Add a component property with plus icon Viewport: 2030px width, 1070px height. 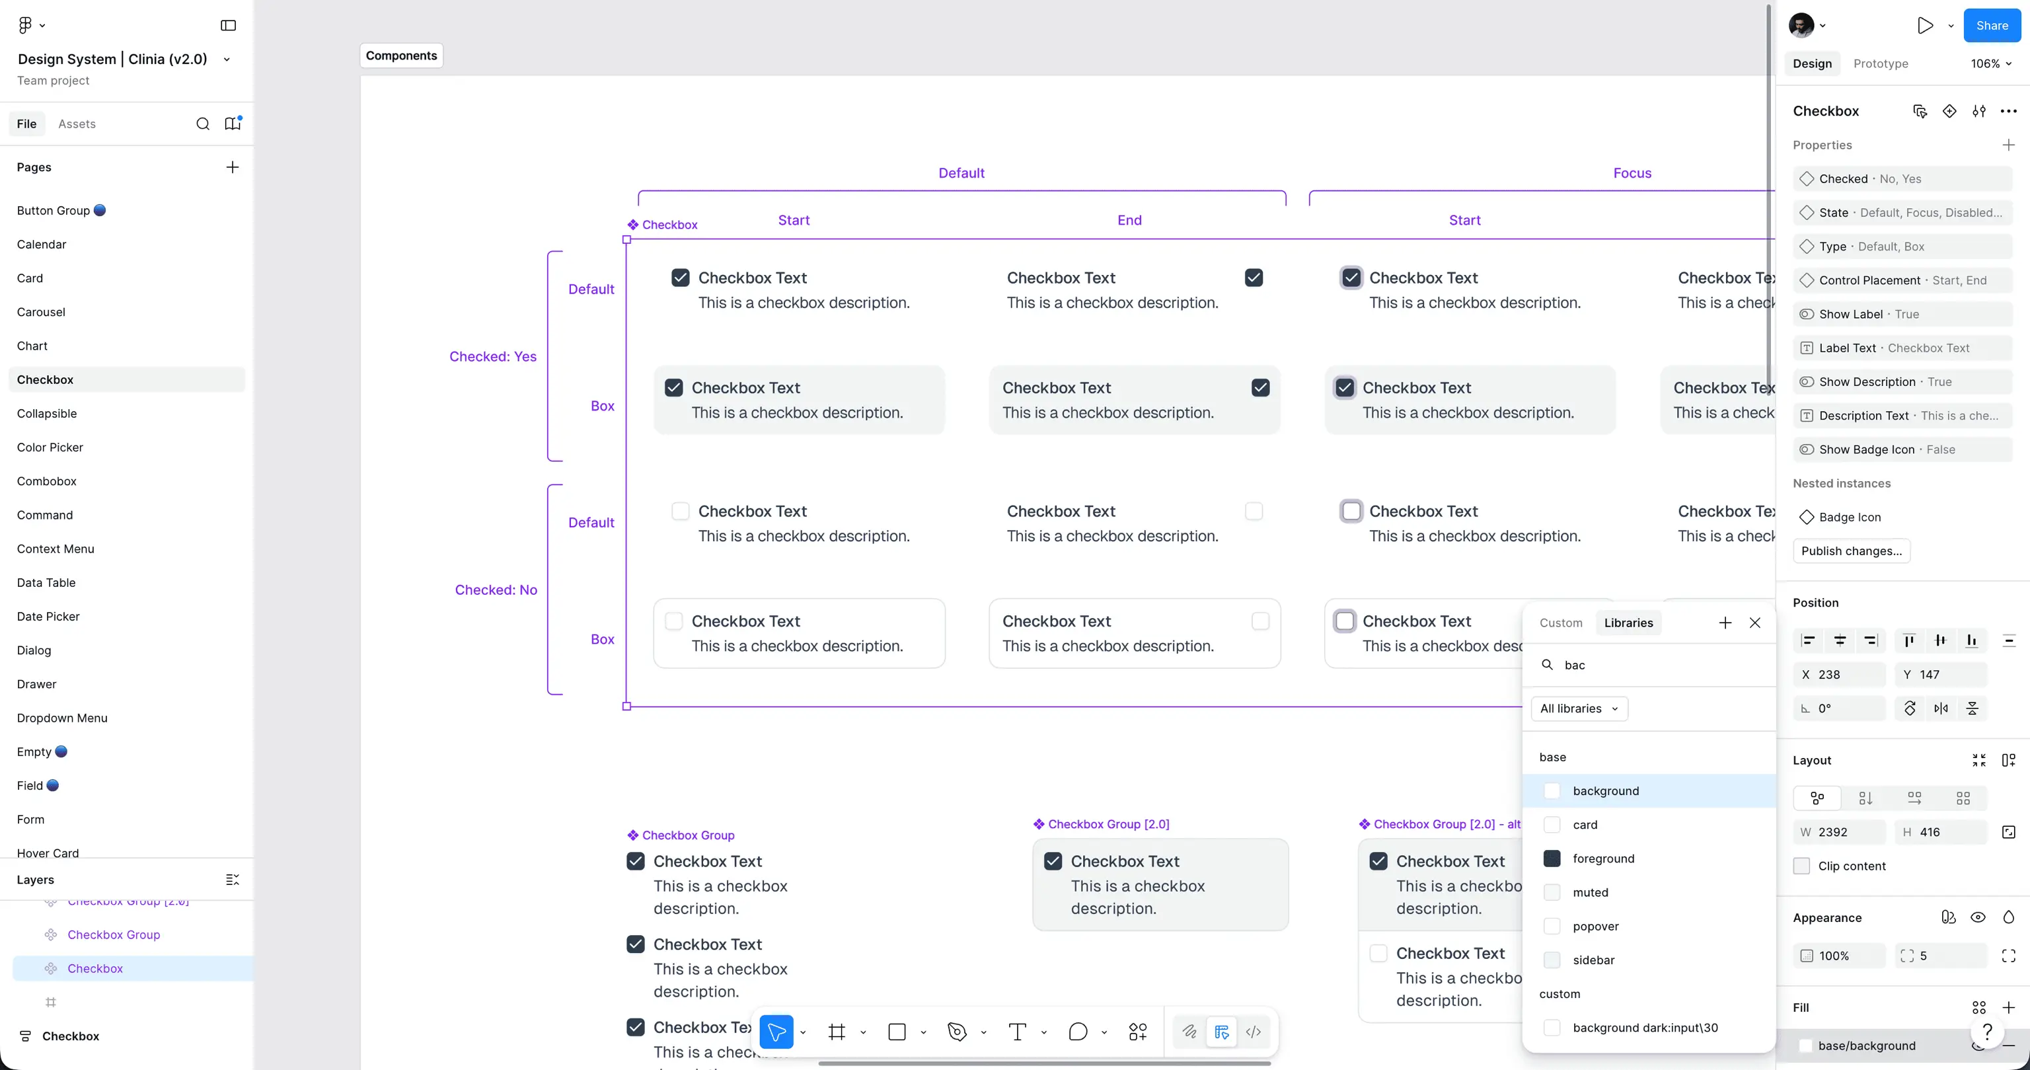(x=2009, y=145)
